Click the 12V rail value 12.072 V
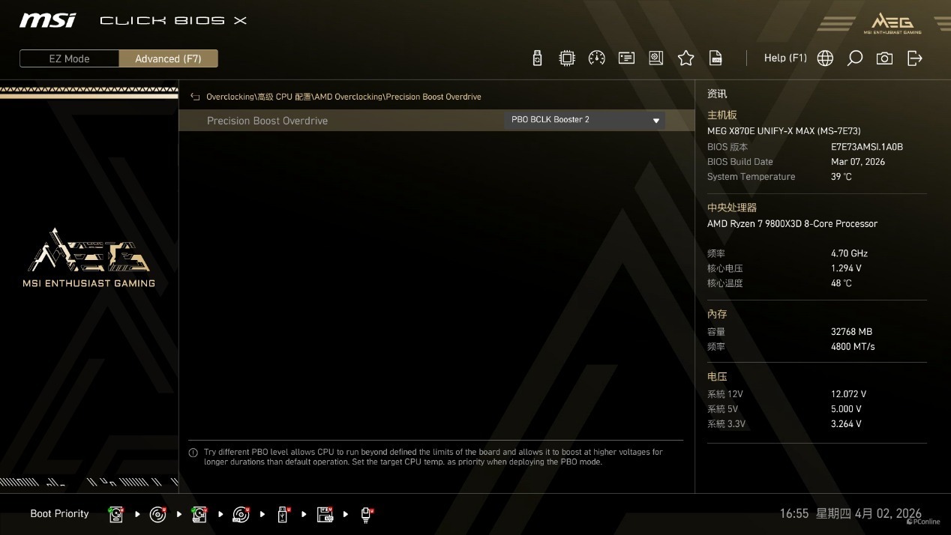951x535 pixels. [x=848, y=394]
